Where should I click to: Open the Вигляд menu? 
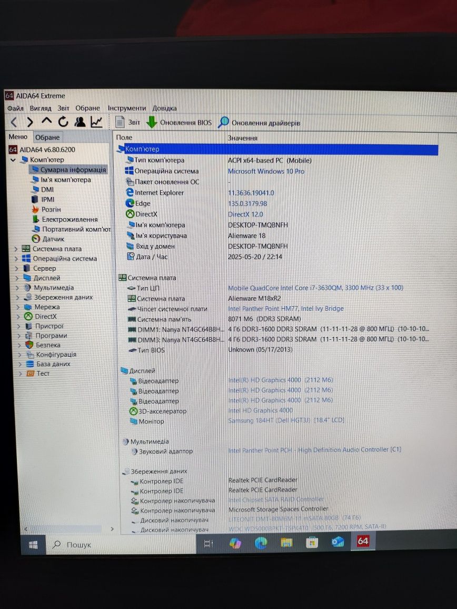click(41, 108)
